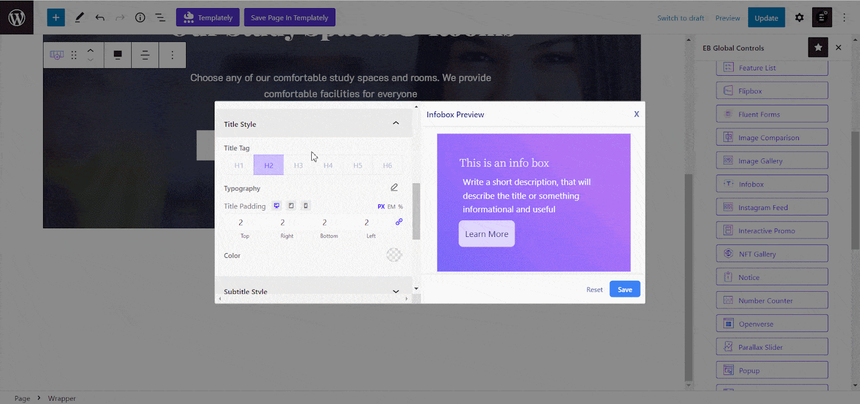Set Title Tag to H2
Viewport: 860px width, 404px height.
pos(269,165)
